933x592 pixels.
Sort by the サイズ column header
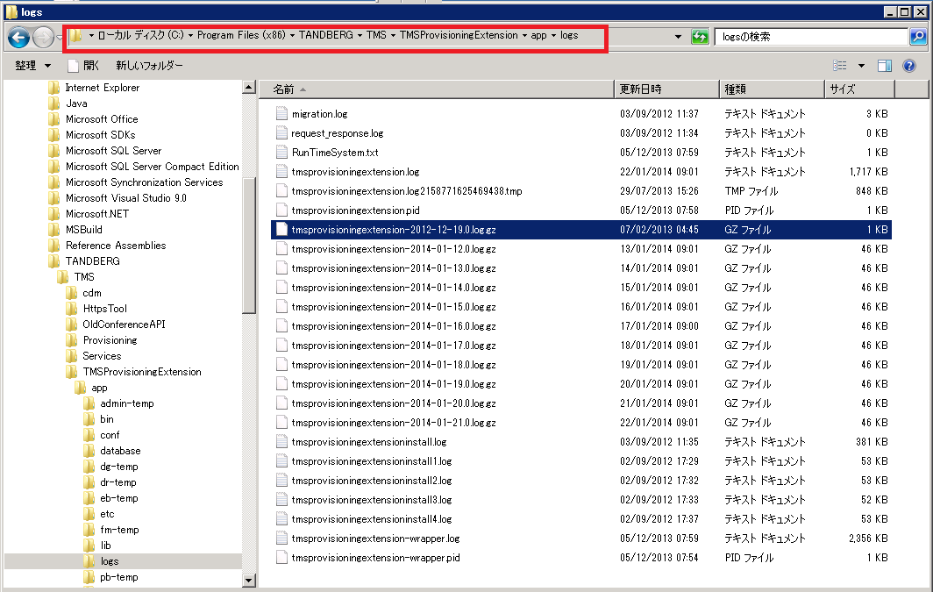click(860, 89)
